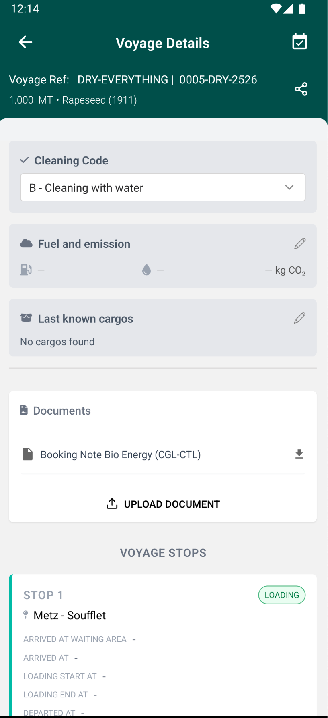Tap the box icon beside Last known cargos
The image size is (328, 718).
[26, 318]
